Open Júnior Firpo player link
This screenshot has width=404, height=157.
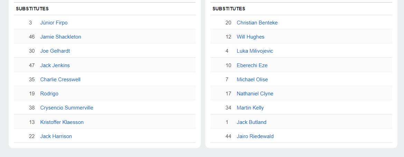pos(54,23)
